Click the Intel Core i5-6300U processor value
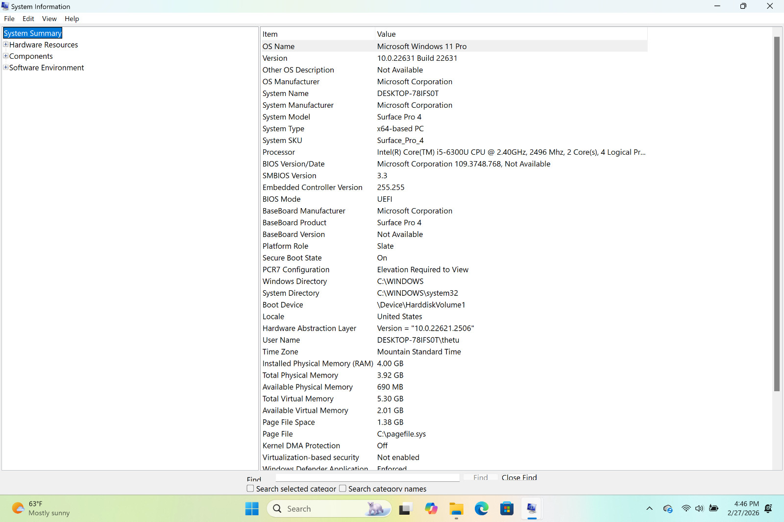Viewport: 784px width, 522px height. [512, 152]
